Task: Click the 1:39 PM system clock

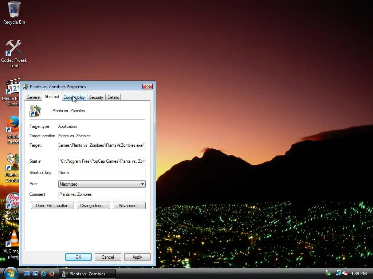Action: (359, 273)
